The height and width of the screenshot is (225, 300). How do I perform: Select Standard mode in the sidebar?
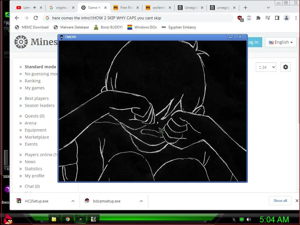pos(40,67)
